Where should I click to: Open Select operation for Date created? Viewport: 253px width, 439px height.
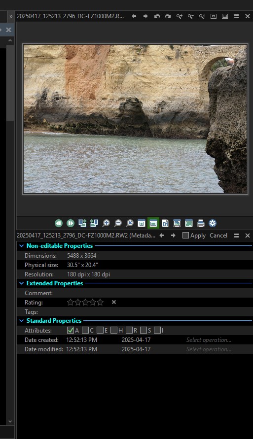click(209, 340)
